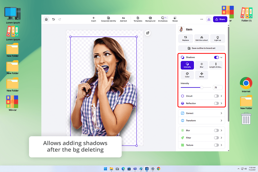Expand the Filter settings arrow
258x172 pixels.
point(221,138)
